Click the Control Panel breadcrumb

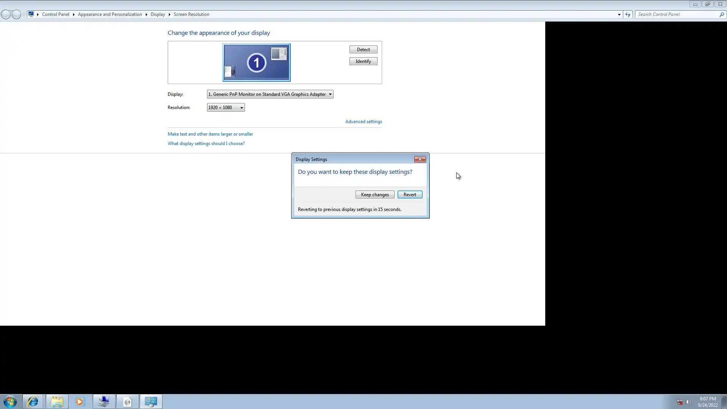pyautogui.click(x=55, y=14)
